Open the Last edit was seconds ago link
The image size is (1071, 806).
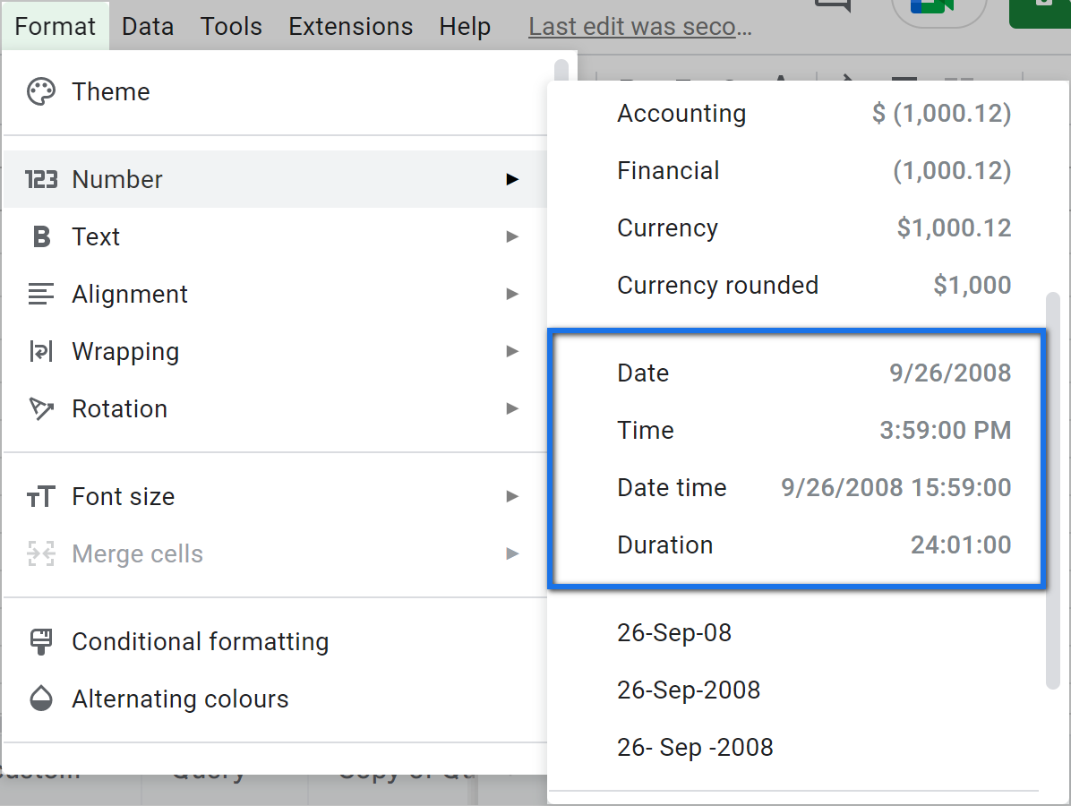(x=640, y=26)
